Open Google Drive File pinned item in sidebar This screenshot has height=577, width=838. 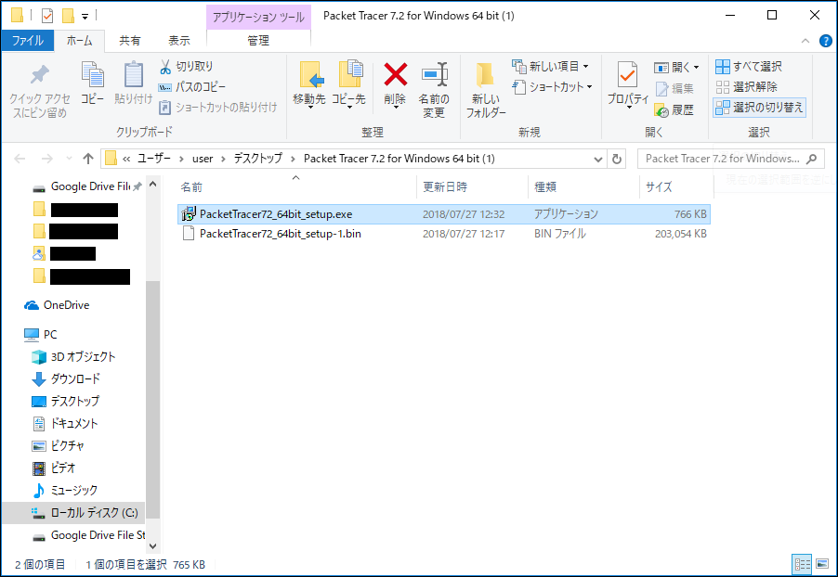coord(86,186)
